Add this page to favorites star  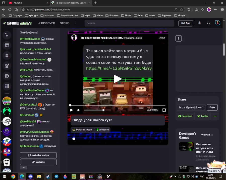pos(182,9)
